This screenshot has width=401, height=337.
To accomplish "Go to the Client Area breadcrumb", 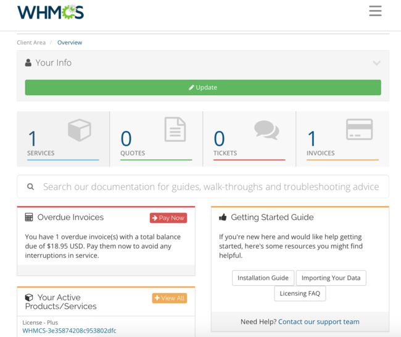I will point(31,43).
